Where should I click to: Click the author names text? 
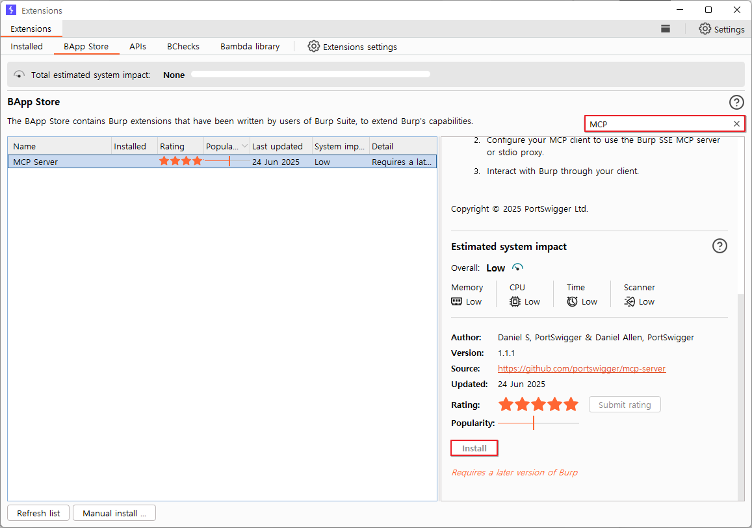pos(595,337)
